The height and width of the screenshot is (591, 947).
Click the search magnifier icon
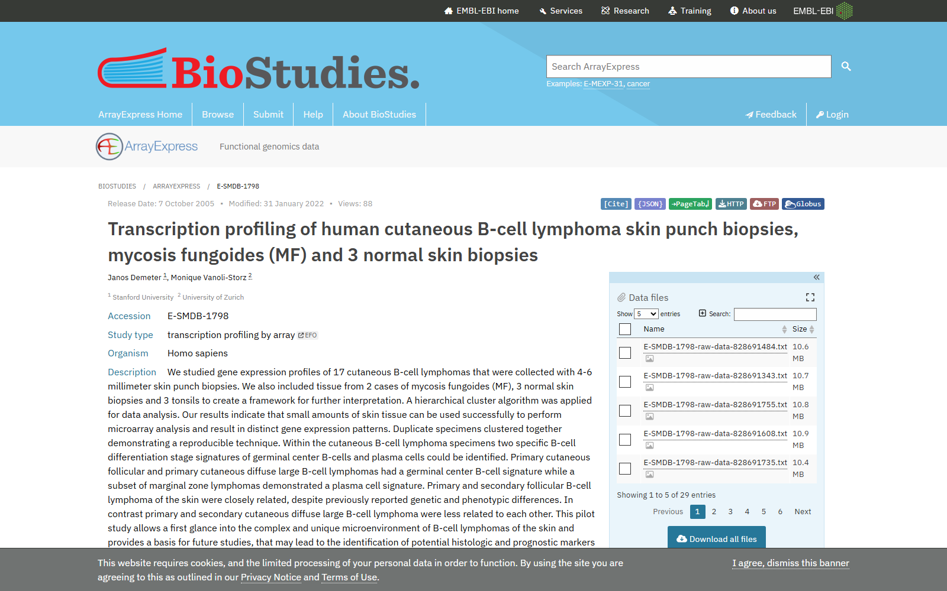point(846,66)
